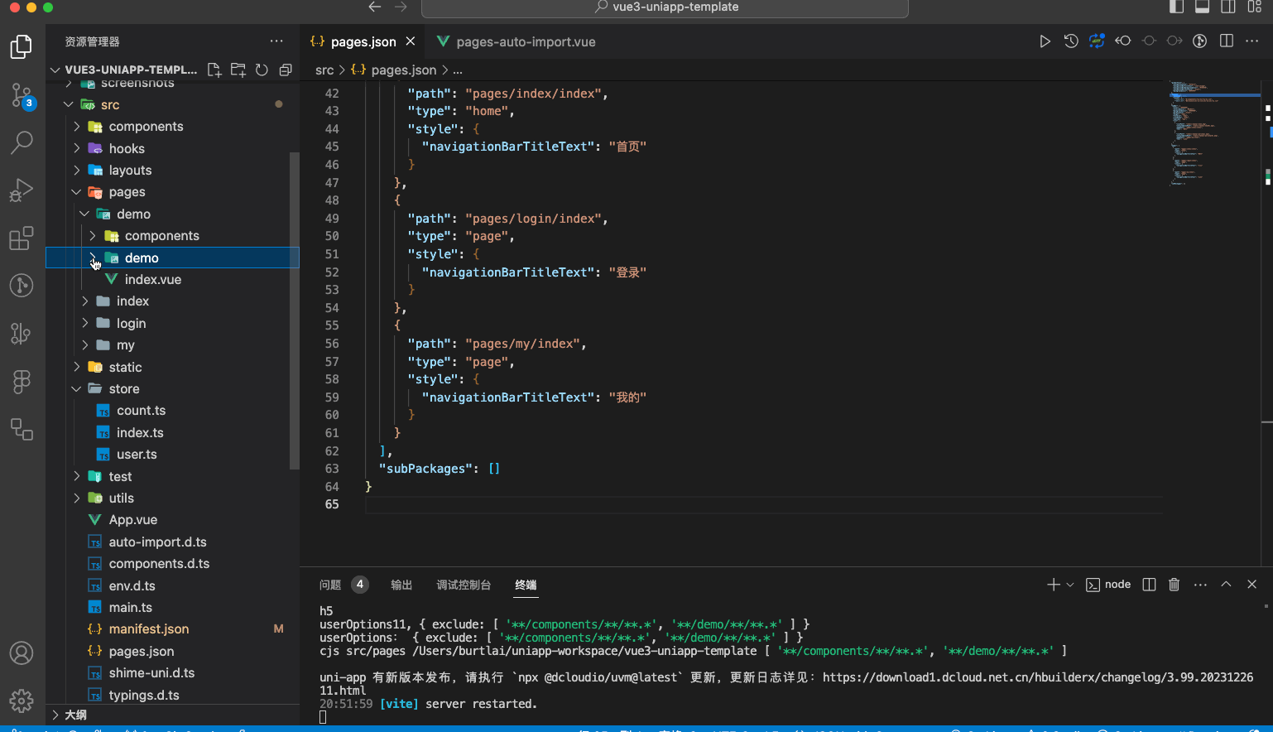
Task: Run the file with play button
Action: [x=1045, y=41]
